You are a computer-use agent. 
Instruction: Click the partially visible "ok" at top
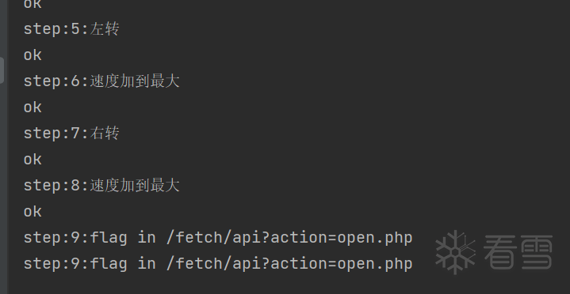click(33, 5)
